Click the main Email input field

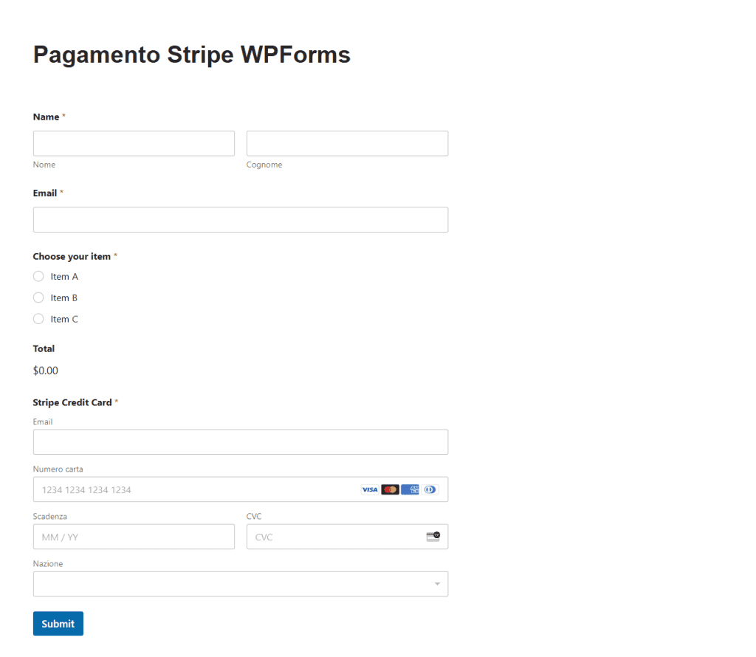241,219
